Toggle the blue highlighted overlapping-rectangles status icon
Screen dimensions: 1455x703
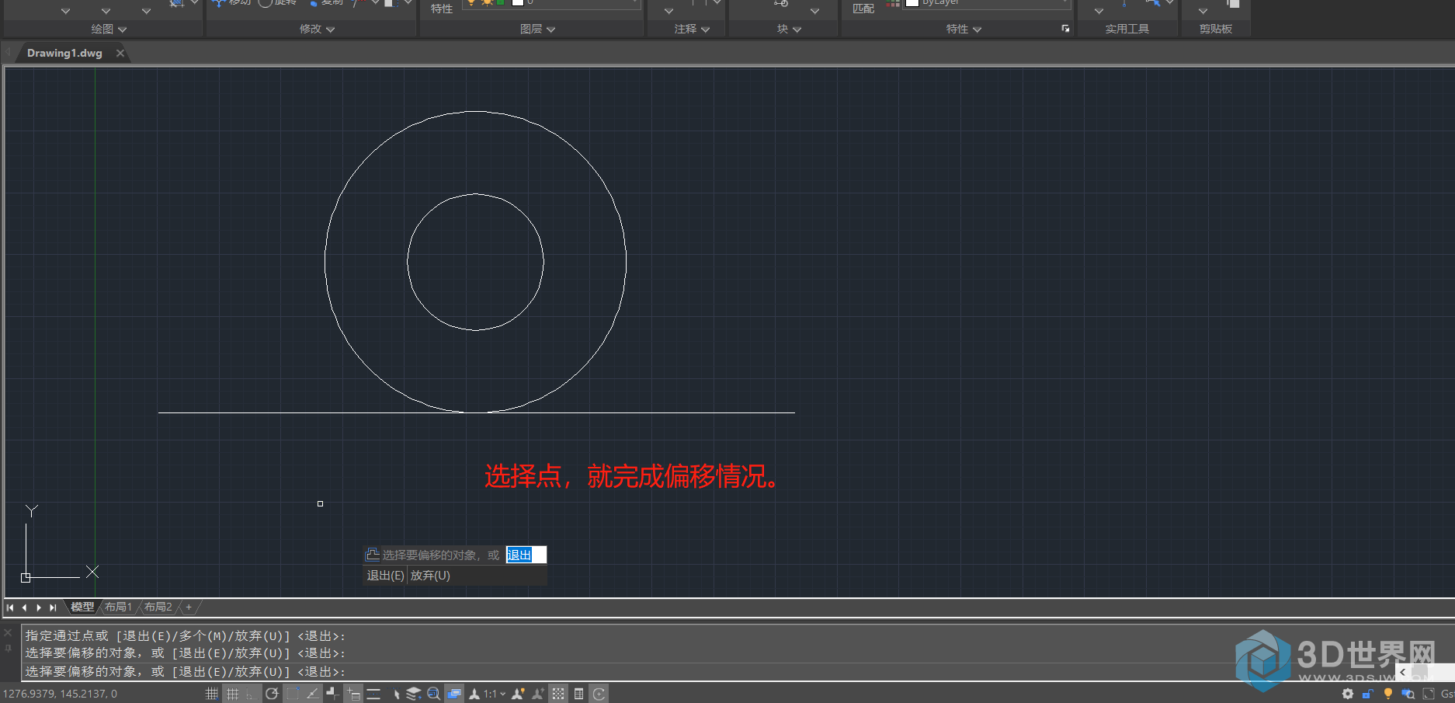click(454, 694)
